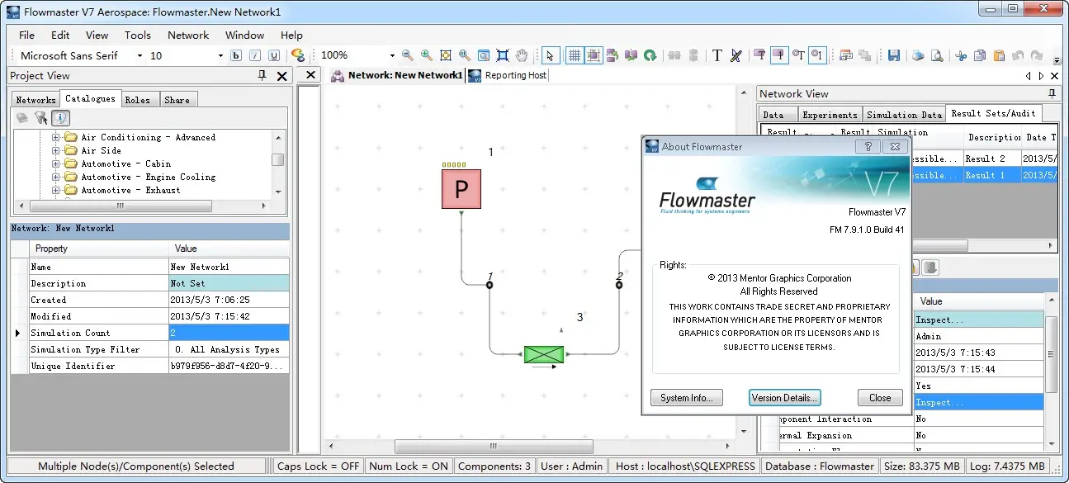1069x483 pixels.
Task: Click the full extents frame icon
Action: [x=503, y=55]
